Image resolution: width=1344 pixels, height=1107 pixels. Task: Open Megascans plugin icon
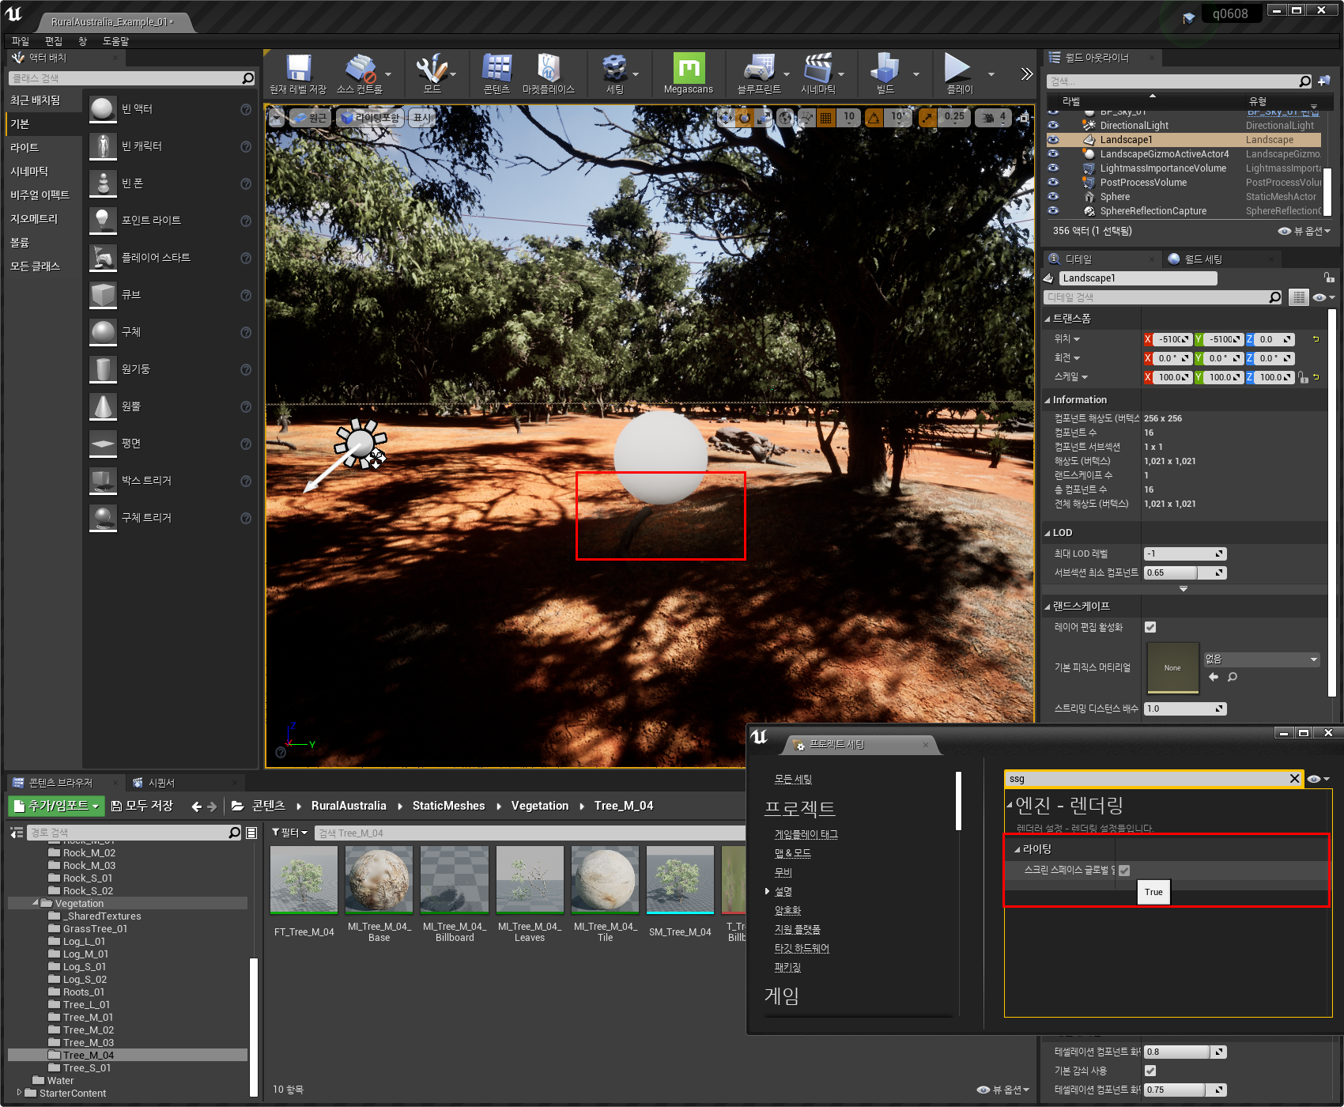click(x=689, y=68)
